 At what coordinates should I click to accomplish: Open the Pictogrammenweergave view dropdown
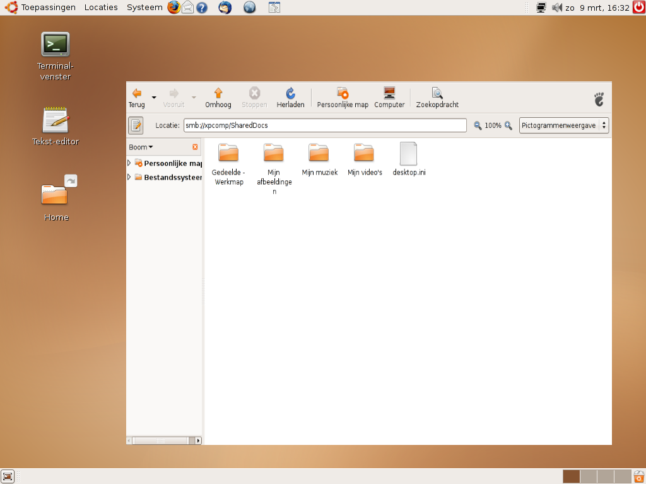point(564,125)
